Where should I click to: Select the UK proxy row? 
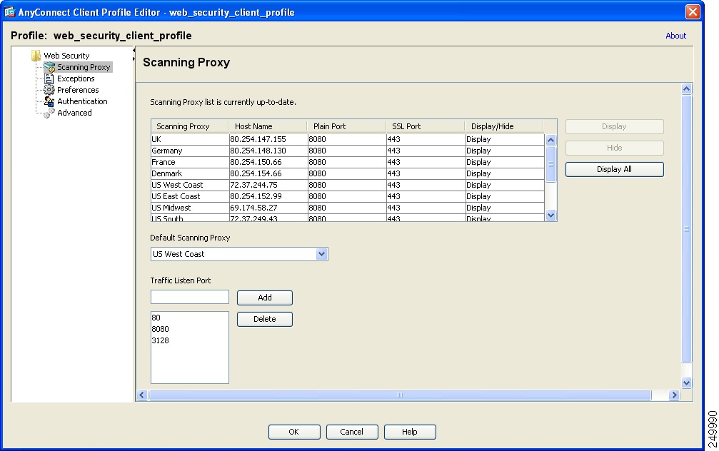(348, 139)
